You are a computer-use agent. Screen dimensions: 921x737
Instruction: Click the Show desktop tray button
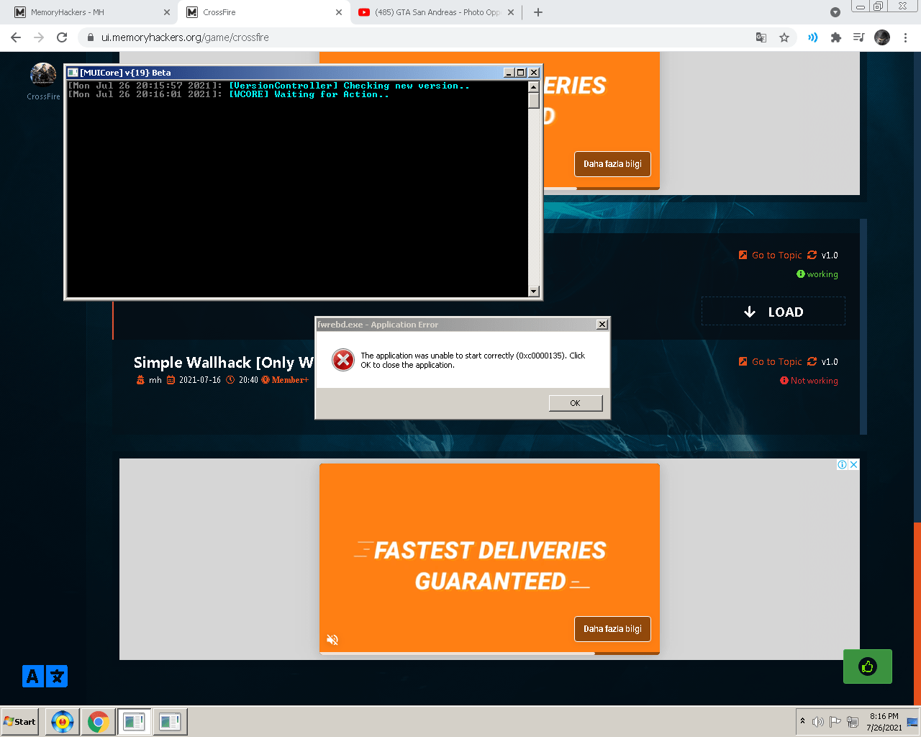tap(912, 722)
